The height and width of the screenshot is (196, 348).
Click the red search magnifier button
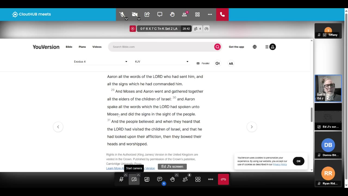coord(217,47)
